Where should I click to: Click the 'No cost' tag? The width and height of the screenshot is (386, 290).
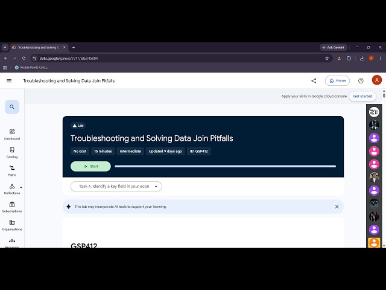click(x=80, y=151)
